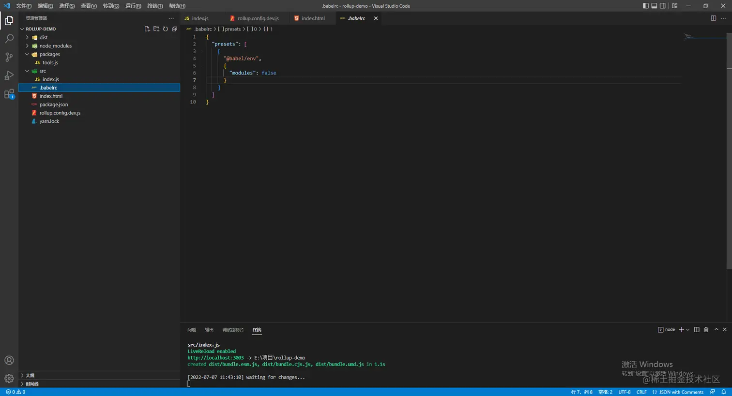Change indentation 空格: 2 in status bar
Image resolution: width=732 pixels, height=396 pixels.
click(x=605, y=392)
